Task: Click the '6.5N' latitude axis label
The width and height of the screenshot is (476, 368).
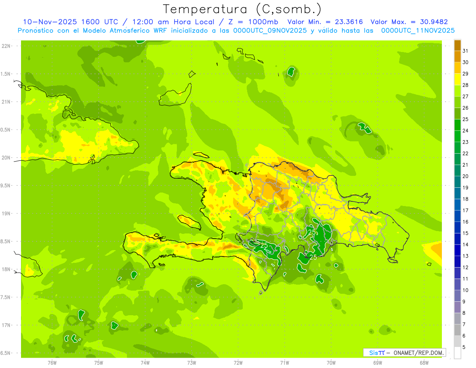Action: tap(6, 353)
